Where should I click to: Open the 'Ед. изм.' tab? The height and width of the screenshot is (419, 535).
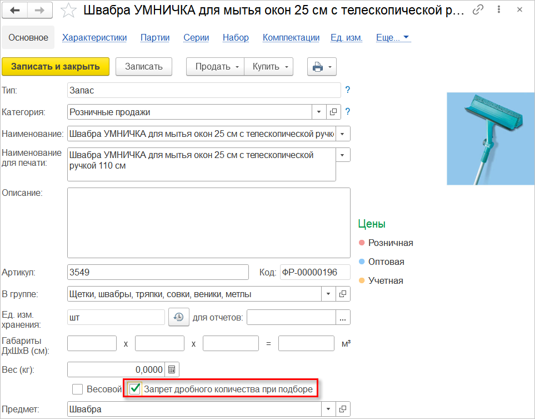tap(346, 38)
